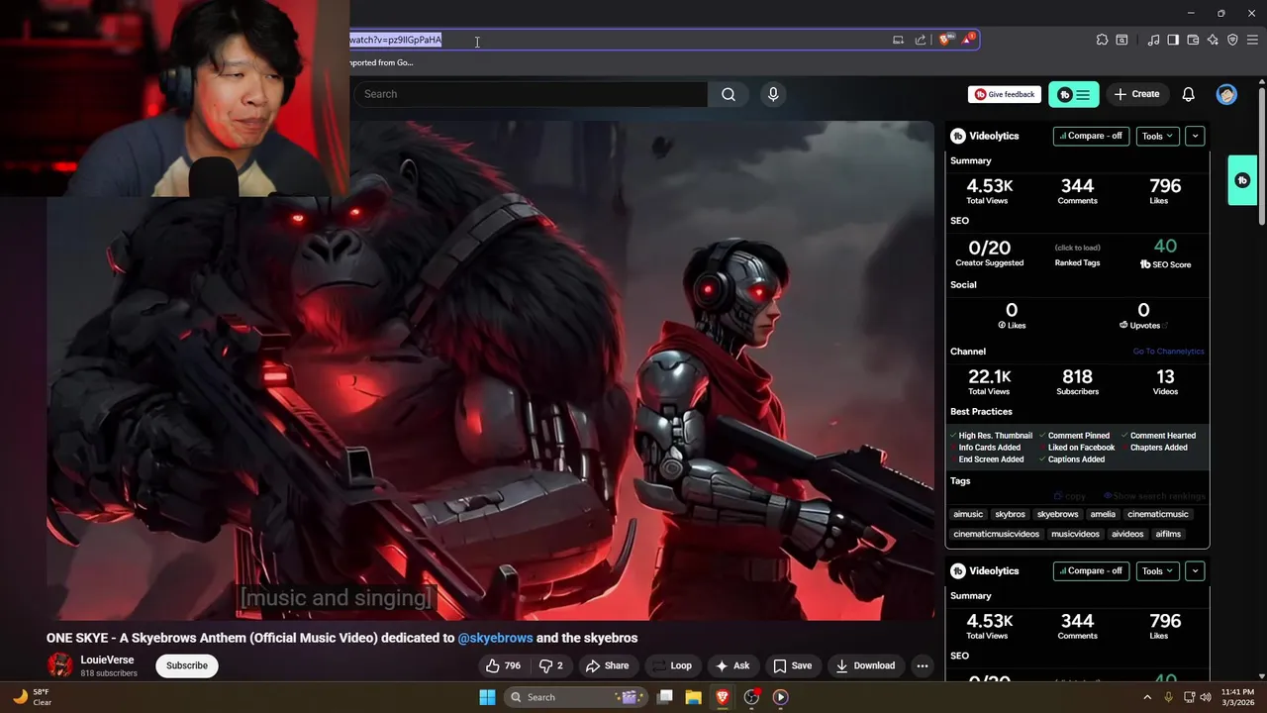Open Task View on taskbar

click(665, 697)
